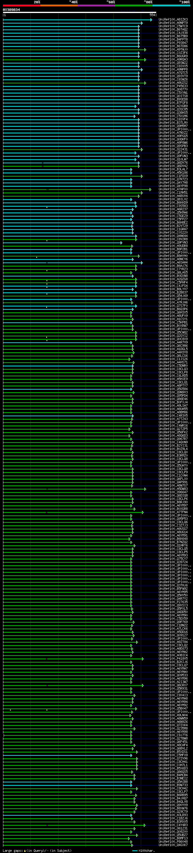This screenshot has height=853, width=193.
Task: Select hit label UniRef100_P86048
Action: [173, 842]
